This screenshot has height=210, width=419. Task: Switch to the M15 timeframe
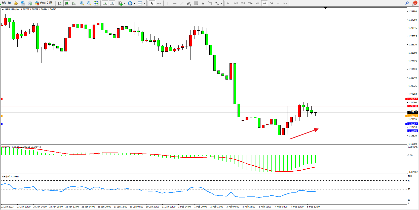click(x=243, y=3)
